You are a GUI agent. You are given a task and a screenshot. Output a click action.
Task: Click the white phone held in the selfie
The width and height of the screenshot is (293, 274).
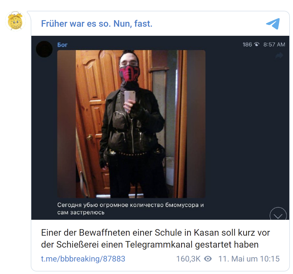click(x=130, y=100)
